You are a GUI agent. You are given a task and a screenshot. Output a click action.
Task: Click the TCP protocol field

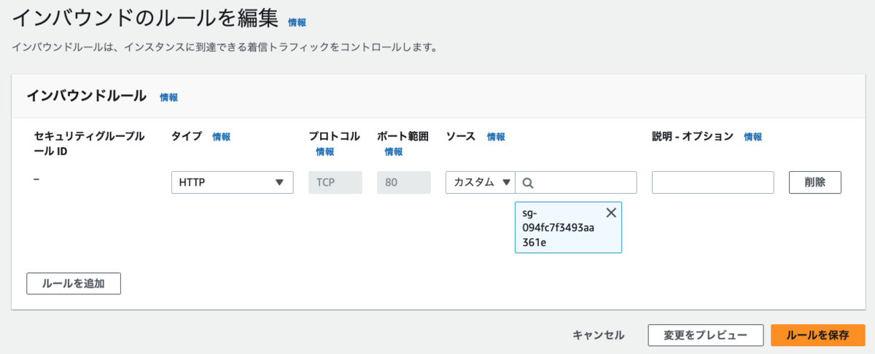tap(335, 183)
